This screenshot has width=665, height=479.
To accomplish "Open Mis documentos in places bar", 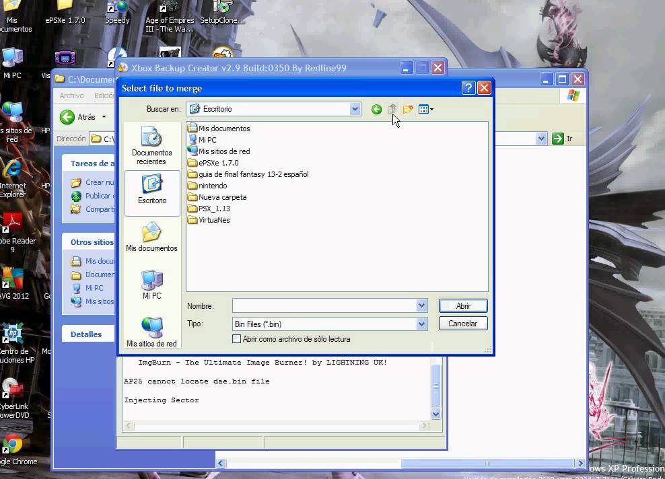I will pos(152,237).
